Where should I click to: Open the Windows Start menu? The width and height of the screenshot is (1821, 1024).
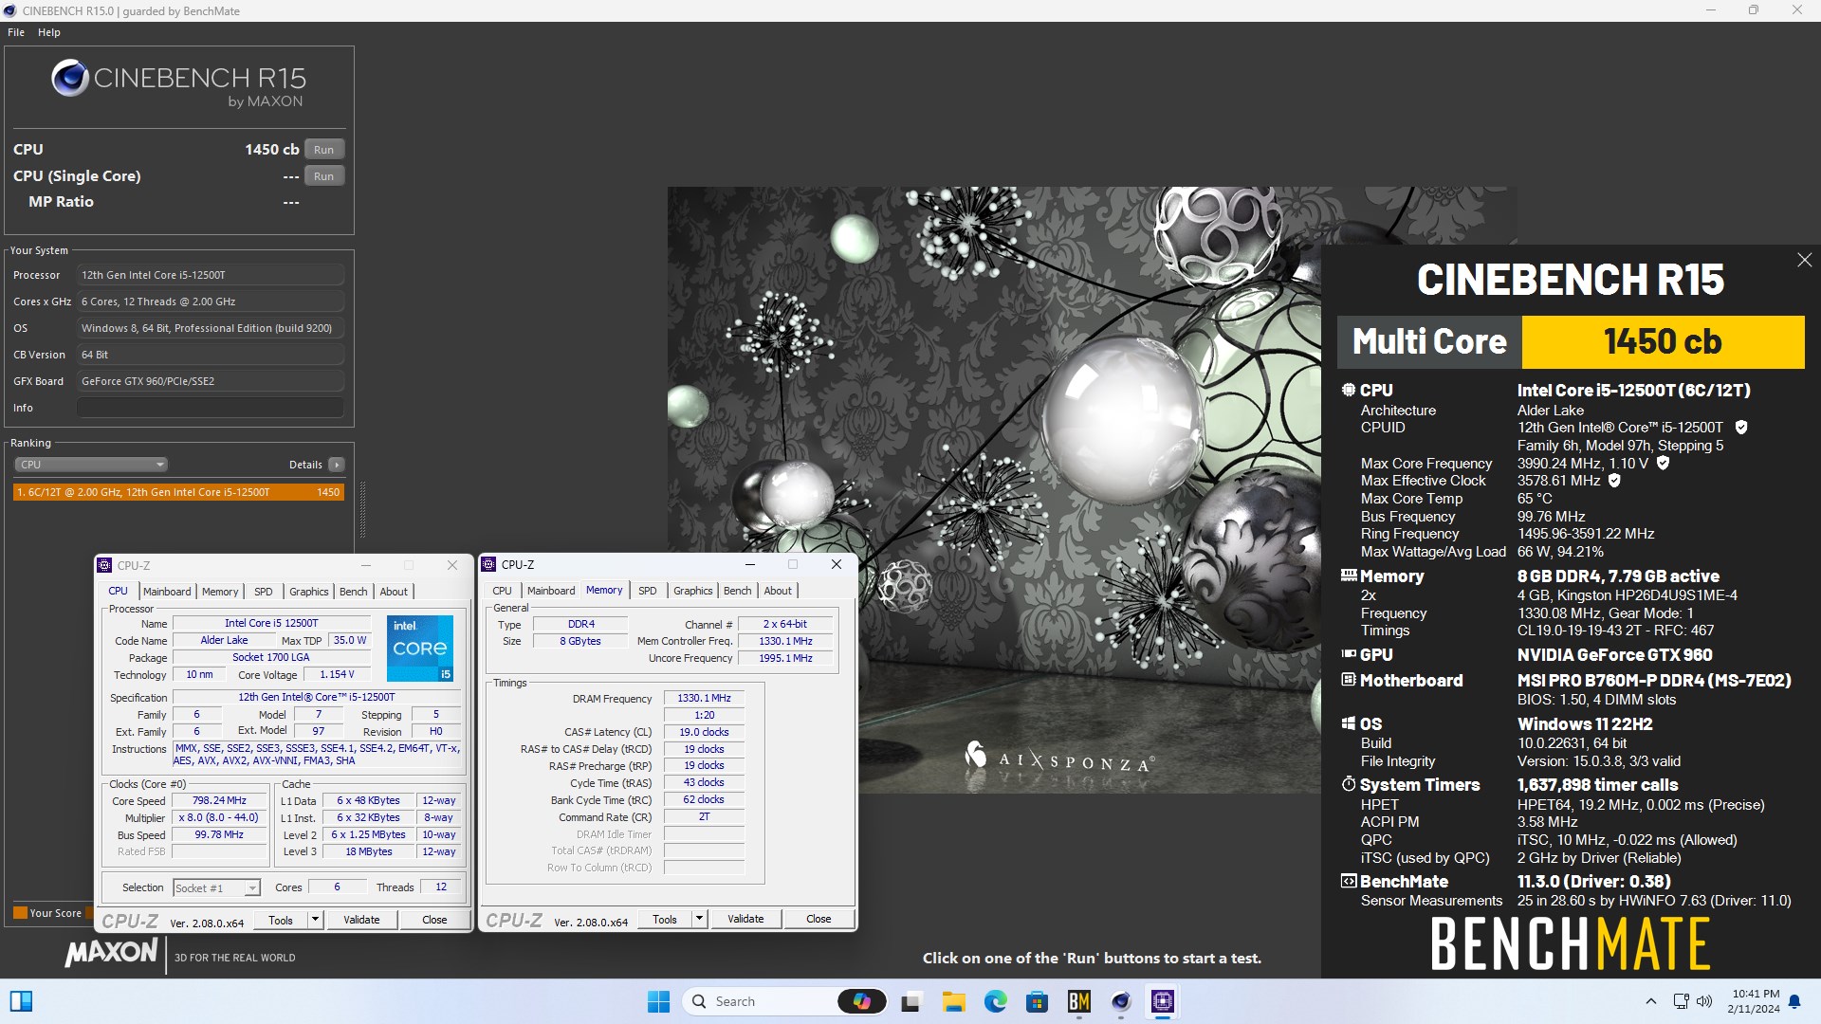(658, 1001)
